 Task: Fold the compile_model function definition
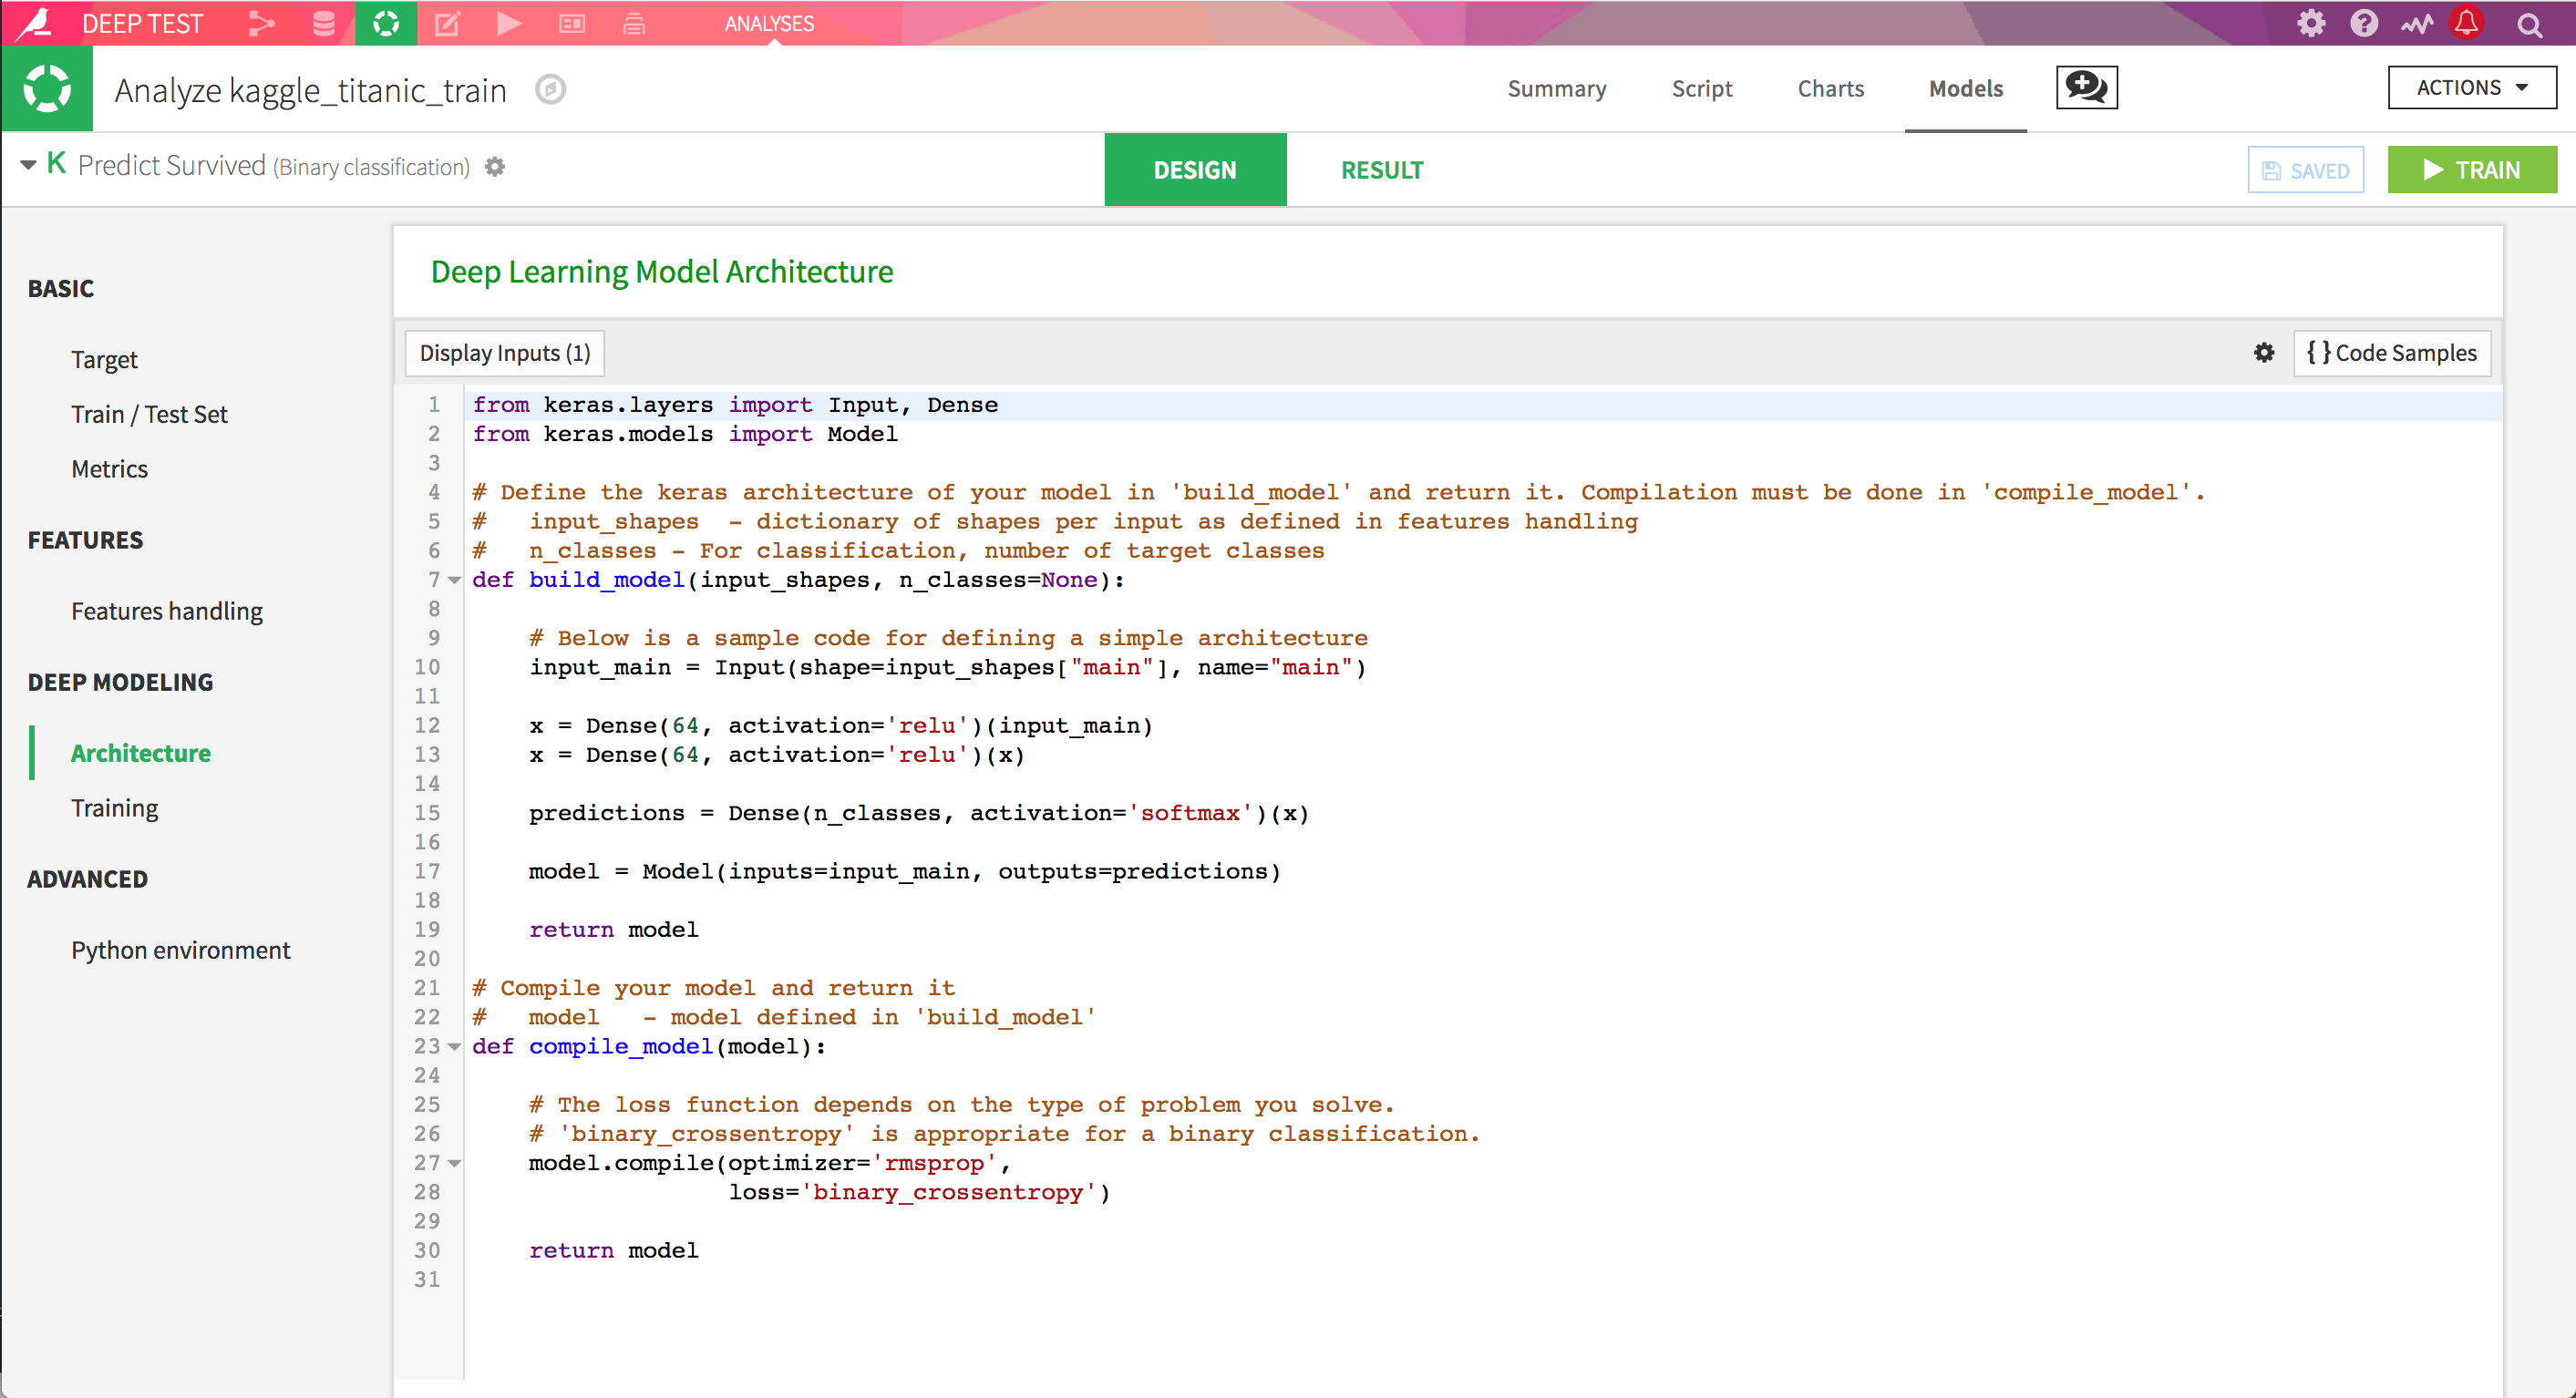[455, 1047]
